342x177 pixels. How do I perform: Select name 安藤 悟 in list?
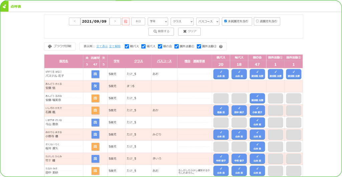click(50, 88)
